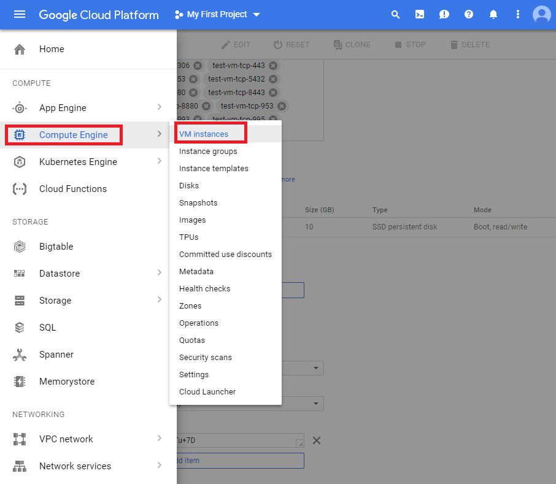Click the DELETE instance button
Viewport: 556px width, 484px height.
coord(469,45)
